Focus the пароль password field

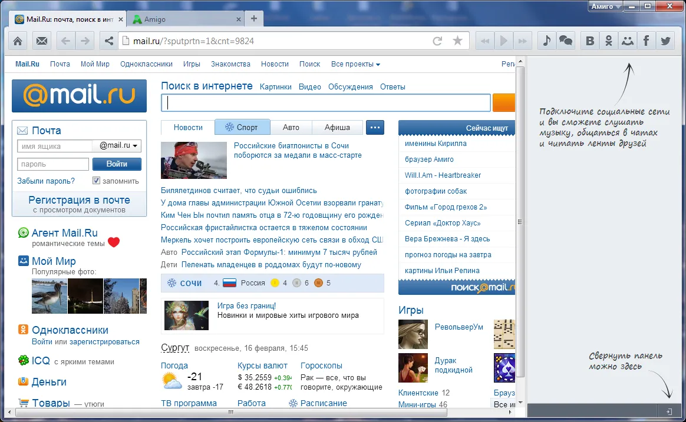pyautogui.click(x=53, y=164)
